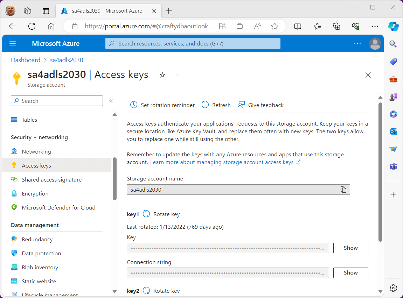Screen dimensions: 403x298
Task: Open the Encryption settings menu item
Action: tap(35, 193)
